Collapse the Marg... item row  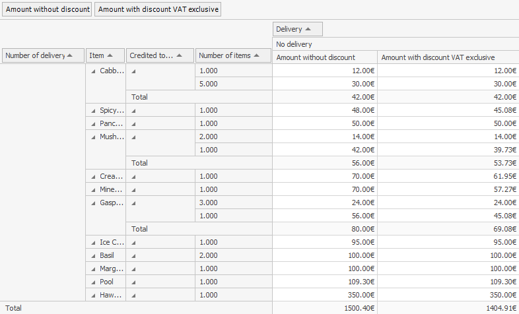coord(93,268)
